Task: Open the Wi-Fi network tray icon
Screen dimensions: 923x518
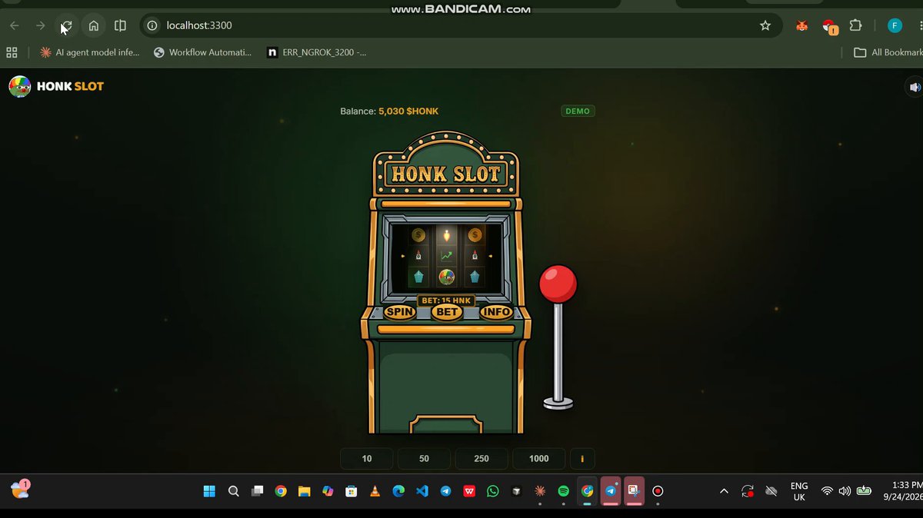Action: pos(827,491)
